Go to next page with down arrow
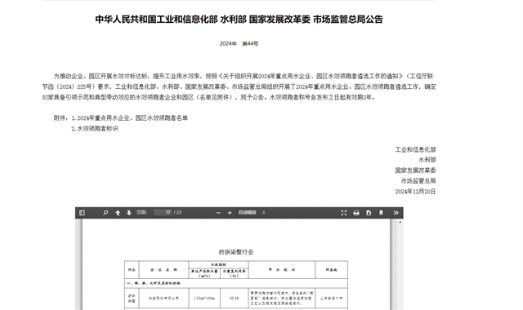This screenshot has height=310, width=523. 129,213
